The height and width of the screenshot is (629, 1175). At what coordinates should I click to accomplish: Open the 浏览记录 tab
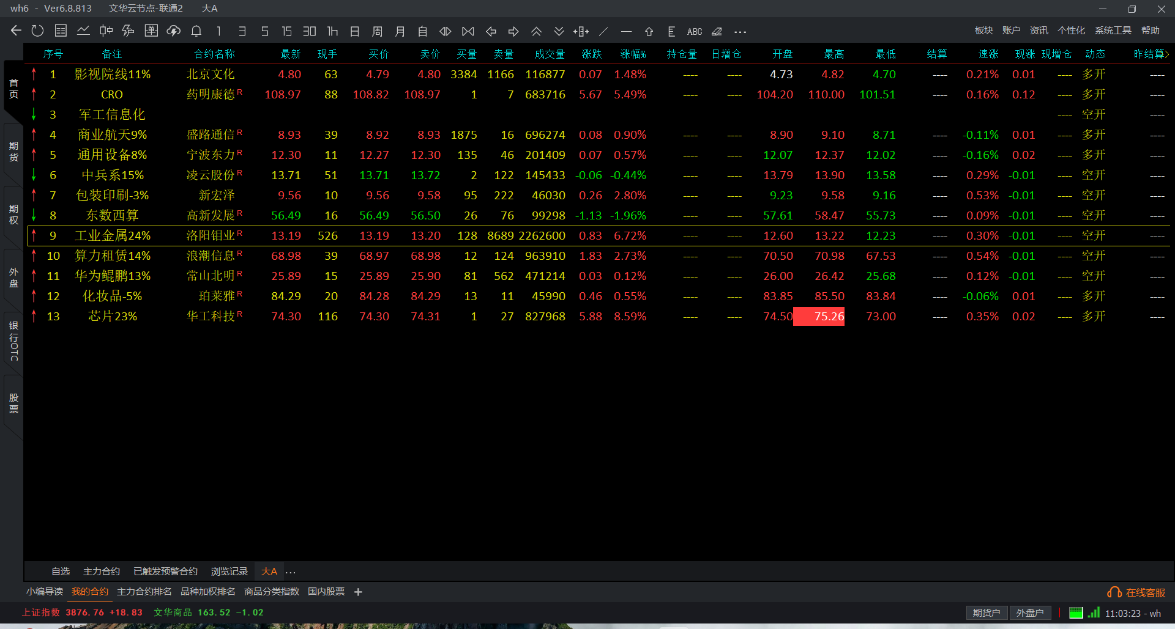[229, 572]
